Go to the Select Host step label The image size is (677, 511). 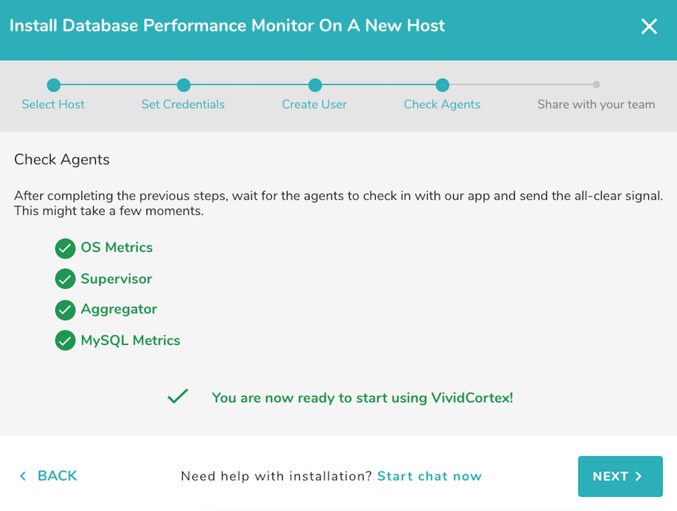[53, 104]
